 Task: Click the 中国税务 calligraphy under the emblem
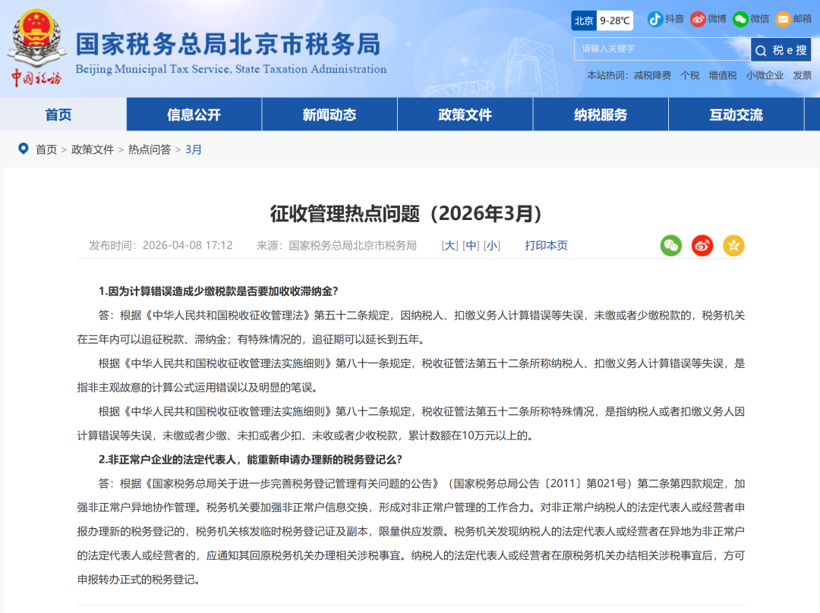pos(36,78)
